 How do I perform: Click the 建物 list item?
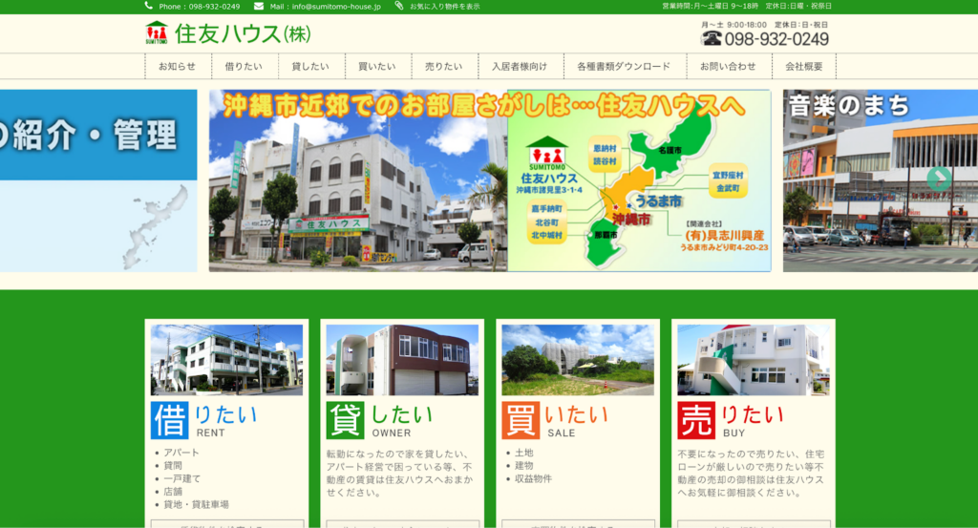524,466
